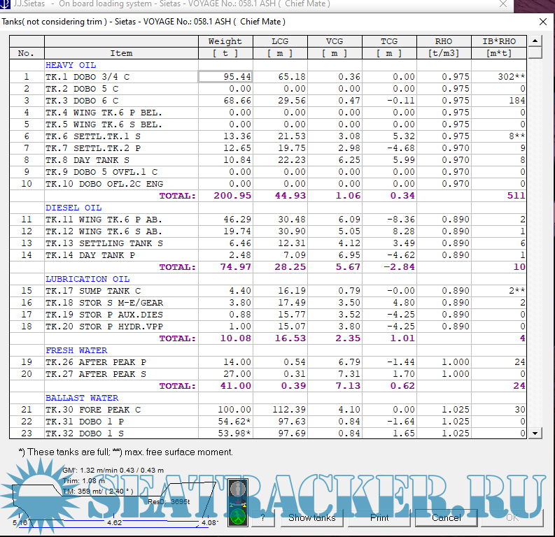
Task: Click the IB*RHO column header
Action: (x=500, y=41)
